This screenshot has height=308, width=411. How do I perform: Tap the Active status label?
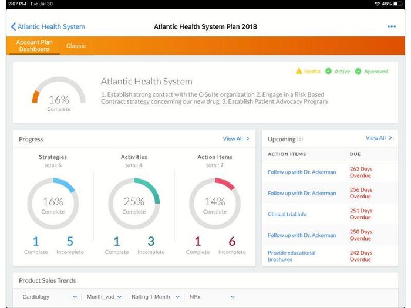click(x=342, y=71)
